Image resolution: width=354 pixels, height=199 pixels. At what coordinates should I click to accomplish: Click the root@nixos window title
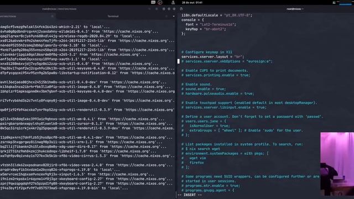295,9
